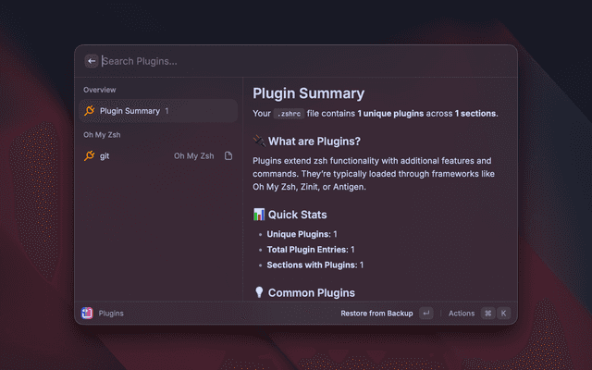Click Restore from Backup action
The image size is (592, 370).
coord(376,314)
